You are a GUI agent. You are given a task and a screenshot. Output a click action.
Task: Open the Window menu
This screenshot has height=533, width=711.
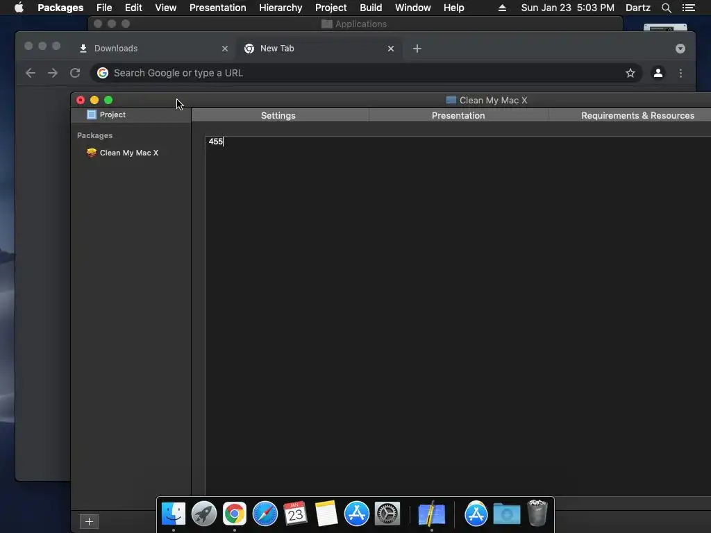pos(412,8)
